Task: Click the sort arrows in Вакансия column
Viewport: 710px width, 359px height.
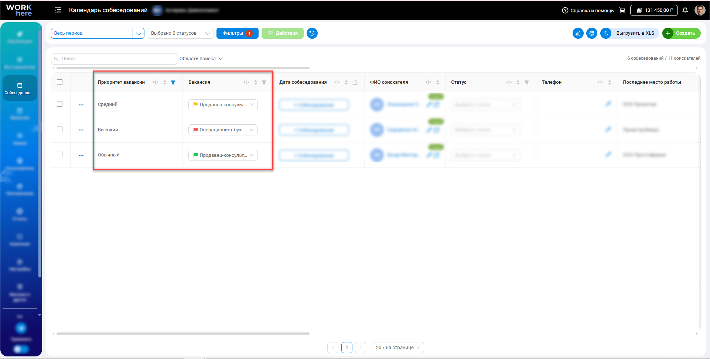Action: (256, 82)
